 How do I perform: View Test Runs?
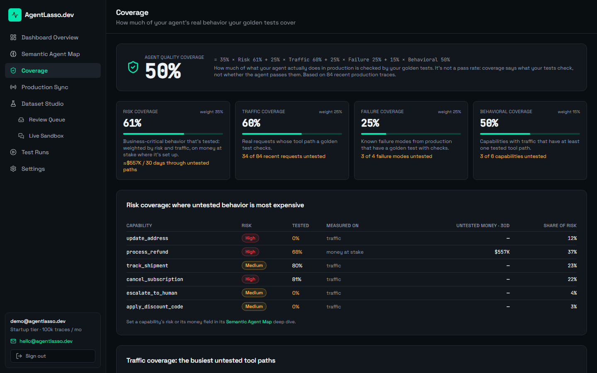point(53,152)
